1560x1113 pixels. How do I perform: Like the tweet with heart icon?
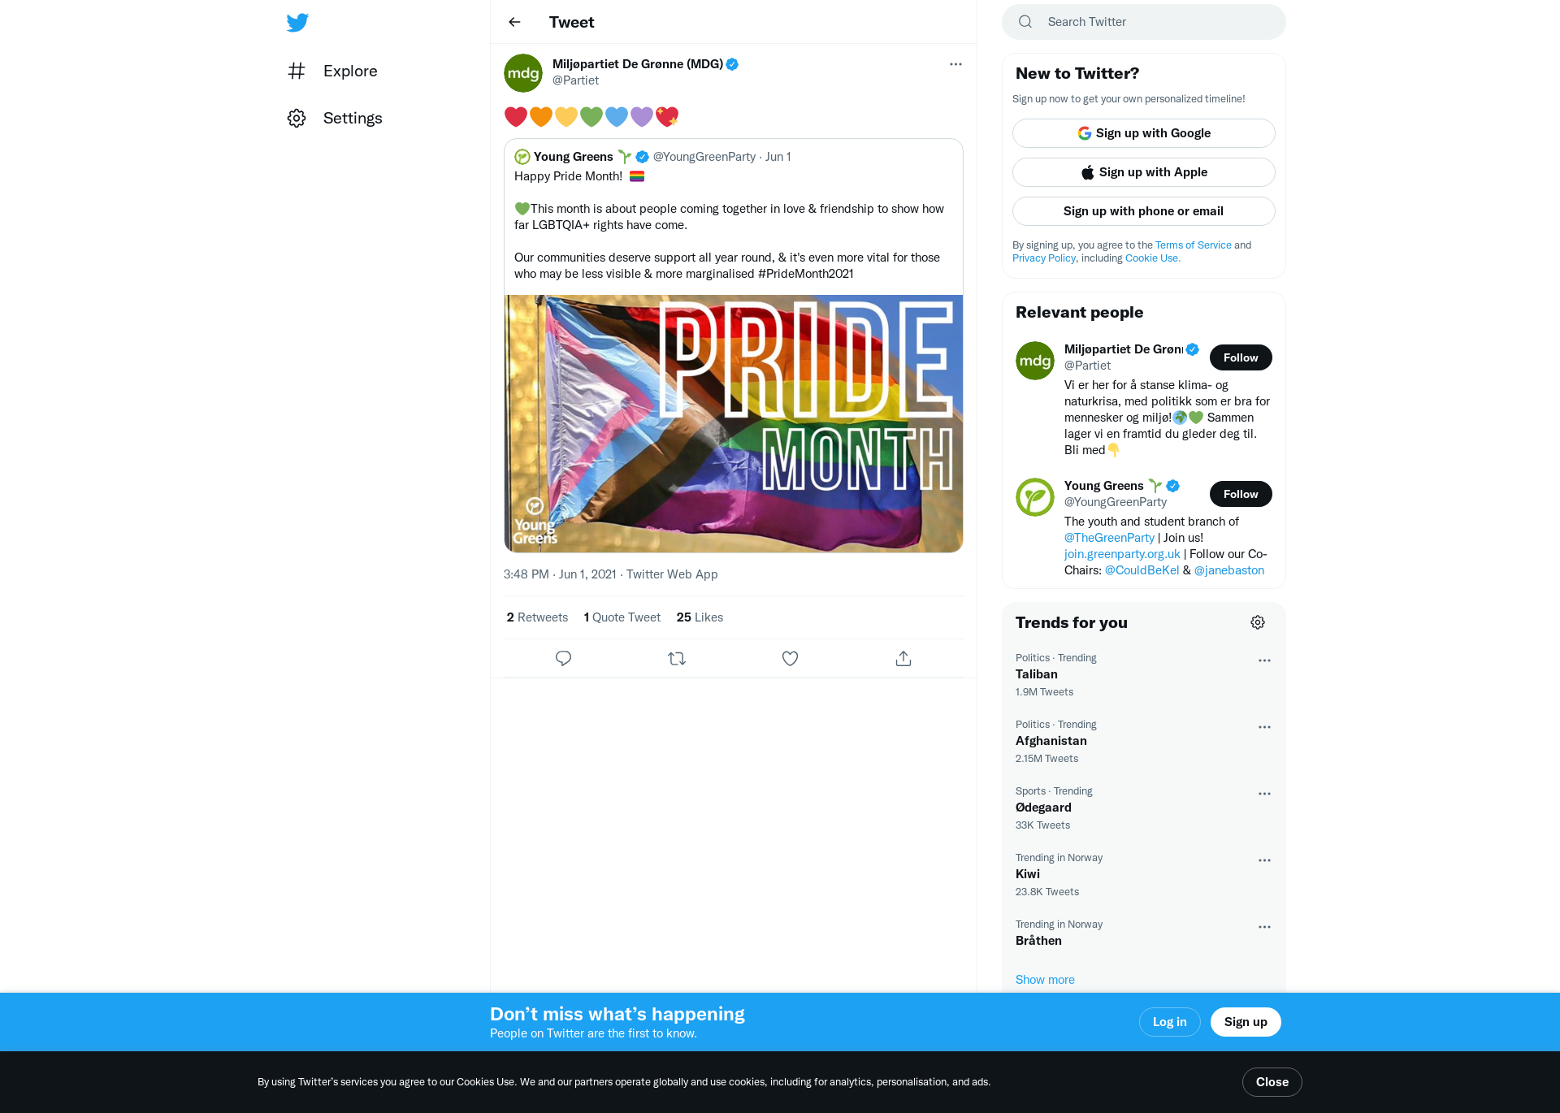coord(790,659)
